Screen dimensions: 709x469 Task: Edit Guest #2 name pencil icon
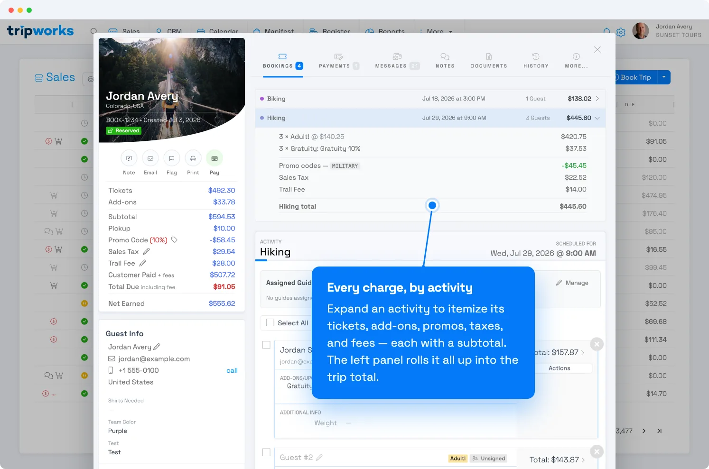tap(319, 458)
